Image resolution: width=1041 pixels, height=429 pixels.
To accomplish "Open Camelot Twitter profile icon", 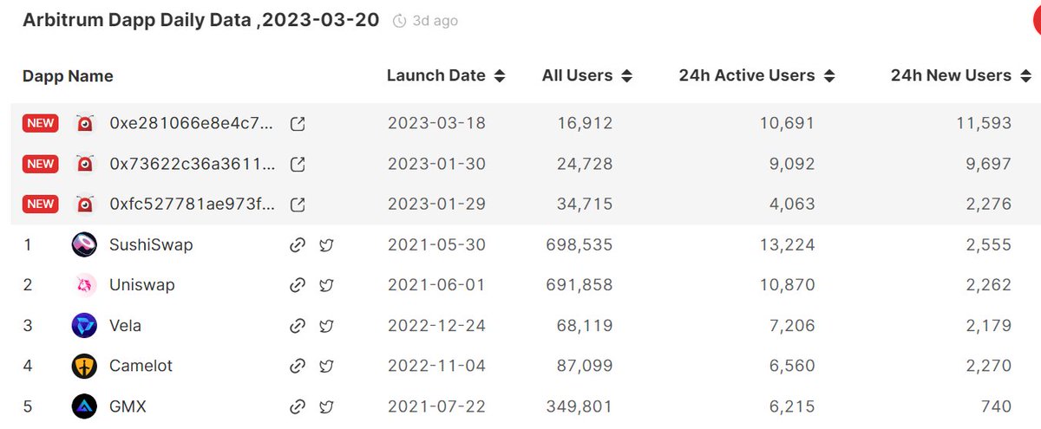I will point(326,366).
